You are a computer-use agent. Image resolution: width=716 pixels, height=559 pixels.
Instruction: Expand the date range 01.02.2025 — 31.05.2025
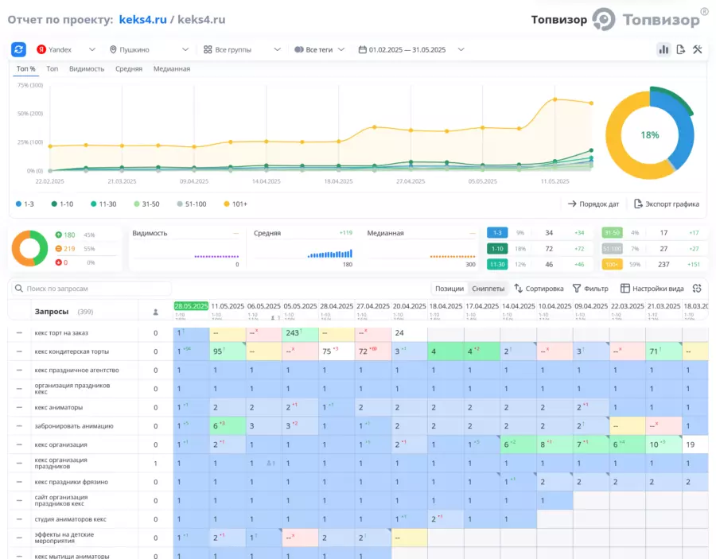[411, 49]
